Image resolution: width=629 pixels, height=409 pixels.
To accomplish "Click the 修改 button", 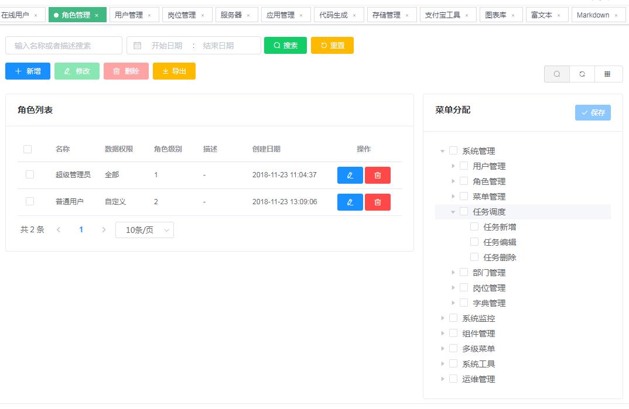I will [77, 71].
